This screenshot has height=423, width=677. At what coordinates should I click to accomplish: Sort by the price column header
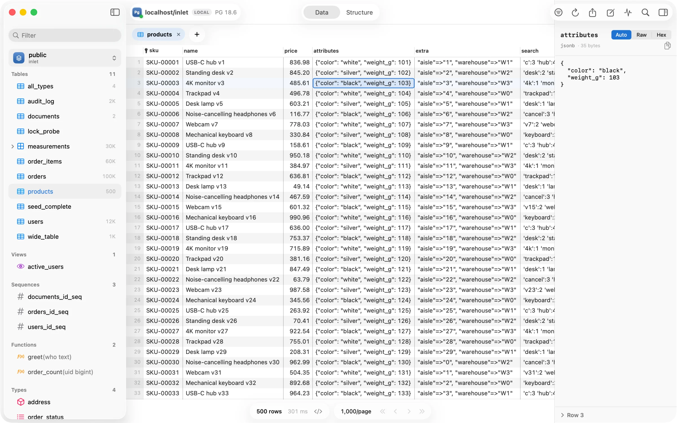coord(298,51)
